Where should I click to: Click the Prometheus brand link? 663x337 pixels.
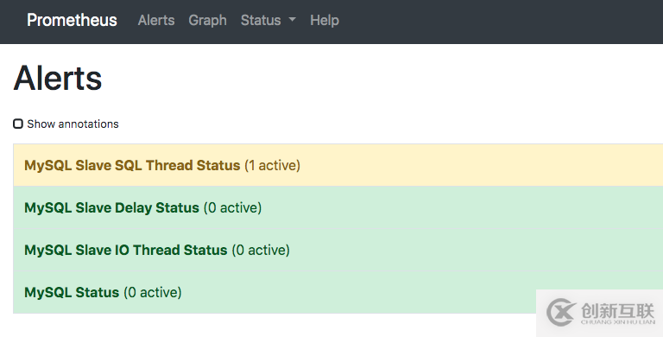click(x=72, y=21)
